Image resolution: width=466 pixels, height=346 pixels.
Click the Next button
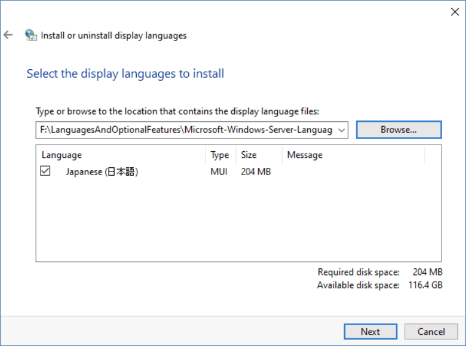(x=370, y=331)
